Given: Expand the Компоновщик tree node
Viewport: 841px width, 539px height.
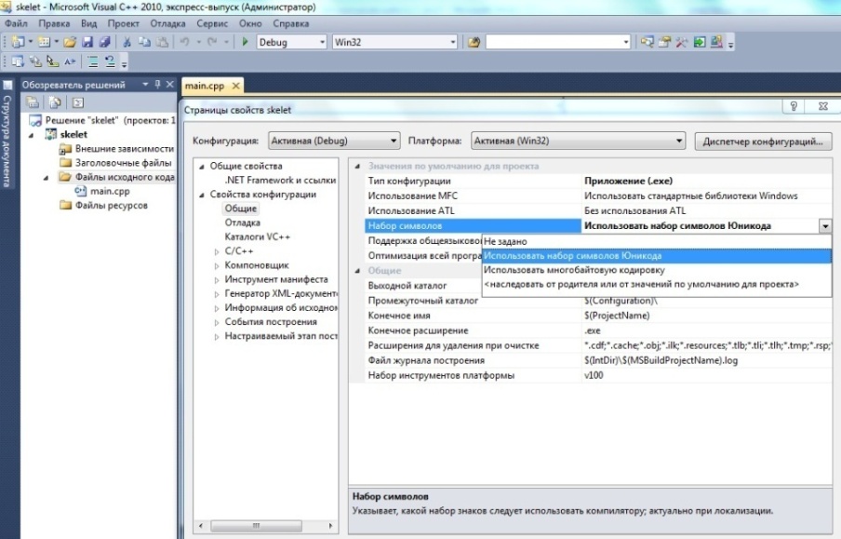Looking at the screenshot, I should click(217, 265).
